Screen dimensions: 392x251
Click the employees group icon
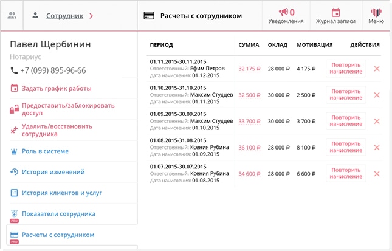(x=12, y=15)
